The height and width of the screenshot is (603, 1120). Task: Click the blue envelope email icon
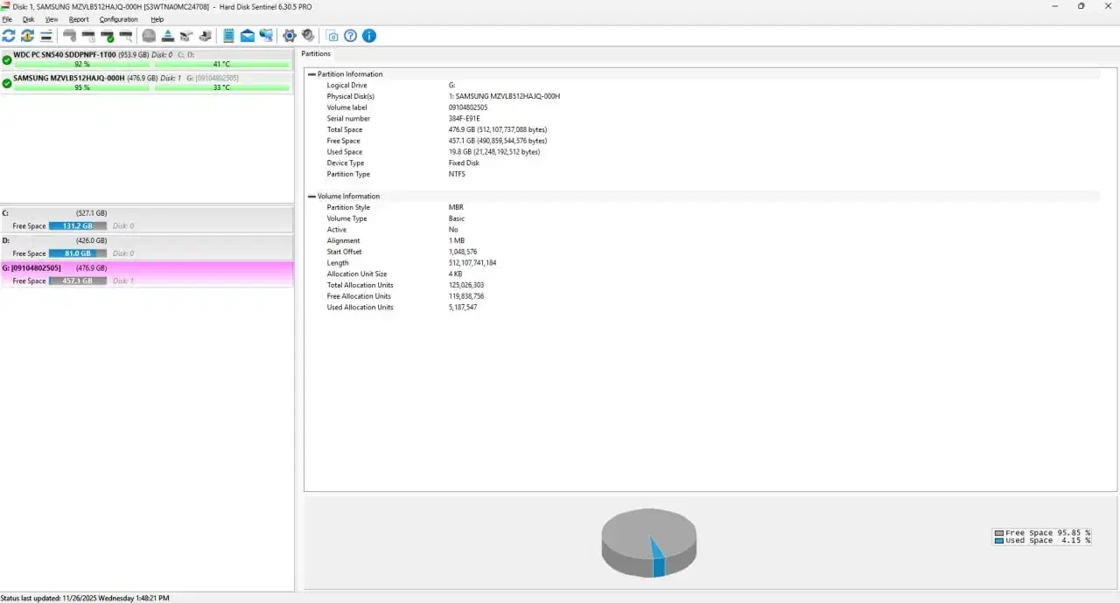point(247,36)
